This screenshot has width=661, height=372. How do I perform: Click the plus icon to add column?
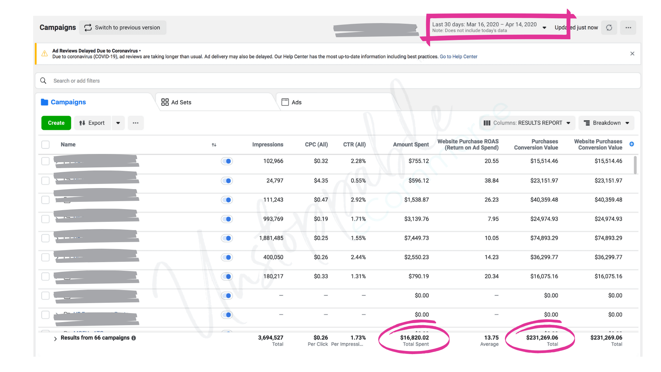click(x=632, y=144)
